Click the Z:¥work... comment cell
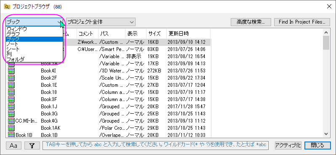Viewport: 336px width, 155px height. tap(88, 42)
